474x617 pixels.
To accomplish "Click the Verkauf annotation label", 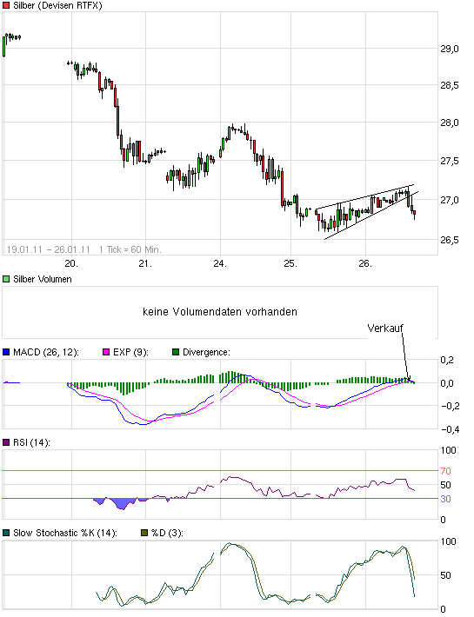I will tap(385, 328).
